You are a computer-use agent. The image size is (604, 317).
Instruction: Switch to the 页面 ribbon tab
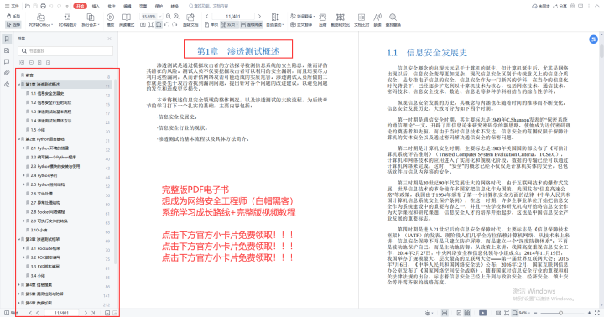(x=143, y=6)
